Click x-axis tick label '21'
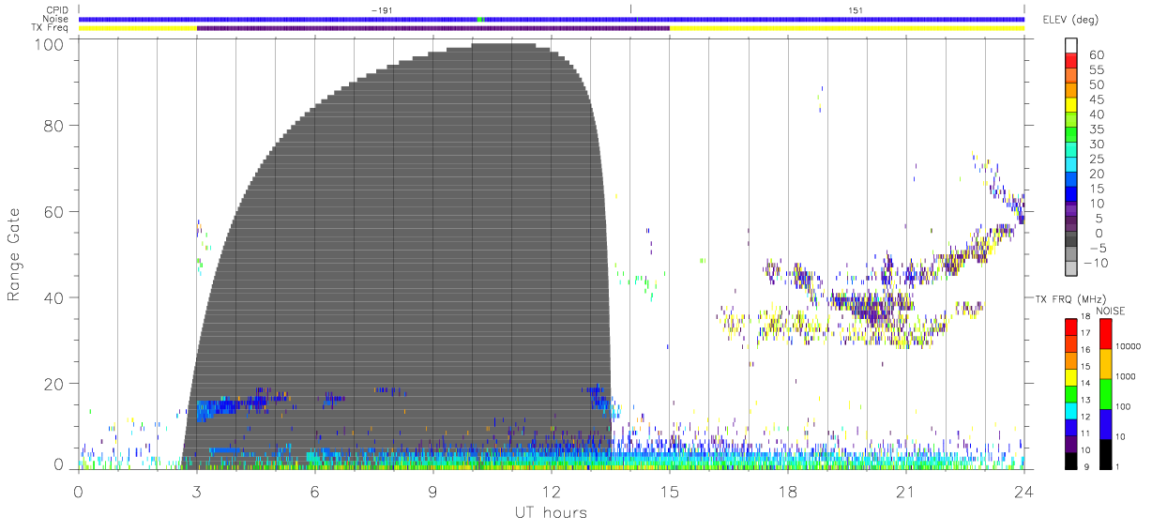1152x532 pixels. 905,491
